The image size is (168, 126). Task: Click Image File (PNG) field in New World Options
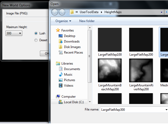[x=27, y=19]
